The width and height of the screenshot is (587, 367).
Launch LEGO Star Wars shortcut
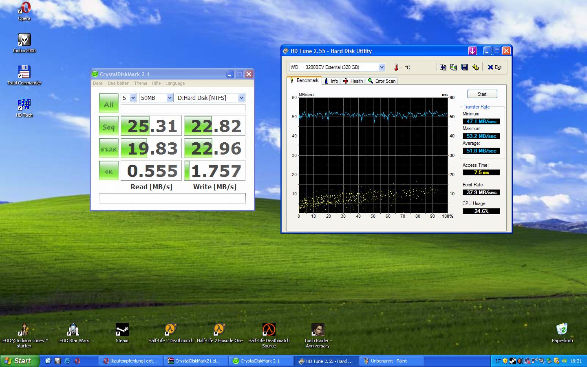(73, 333)
